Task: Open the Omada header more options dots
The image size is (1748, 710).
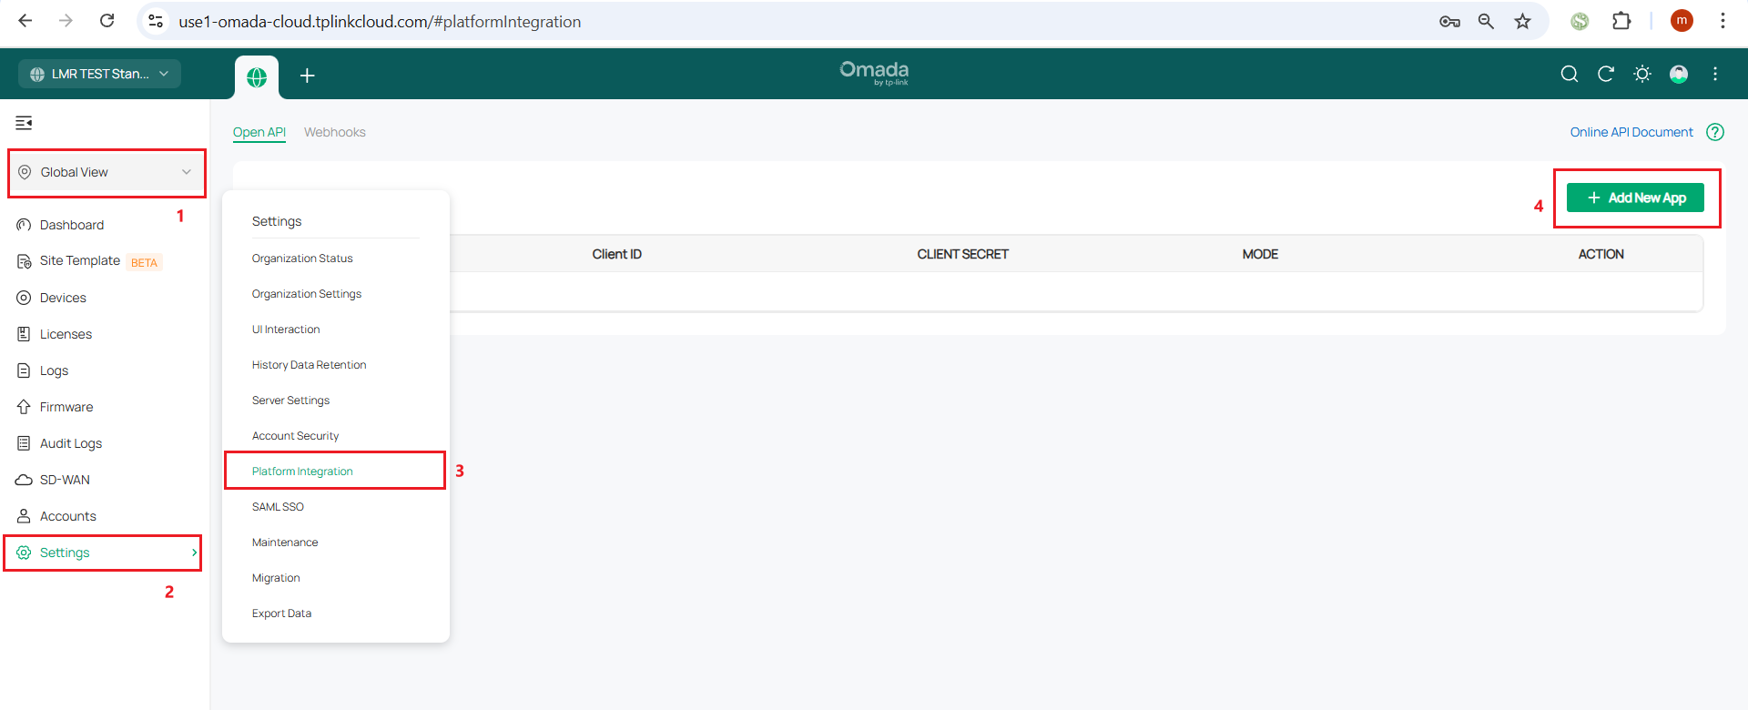Action: click(x=1715, y=74)
